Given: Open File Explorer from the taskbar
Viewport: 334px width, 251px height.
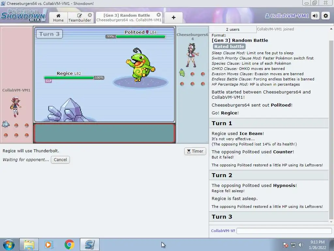Looking at the screenshot, I should (29, 244).
